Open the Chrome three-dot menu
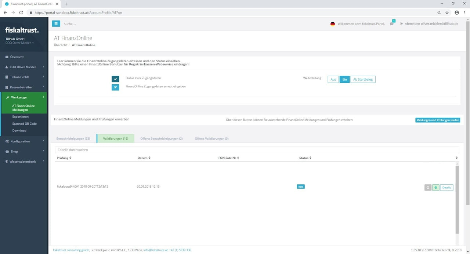Viewport: 470px width, 254px height. pyautogui.click(x=465, y=12)
